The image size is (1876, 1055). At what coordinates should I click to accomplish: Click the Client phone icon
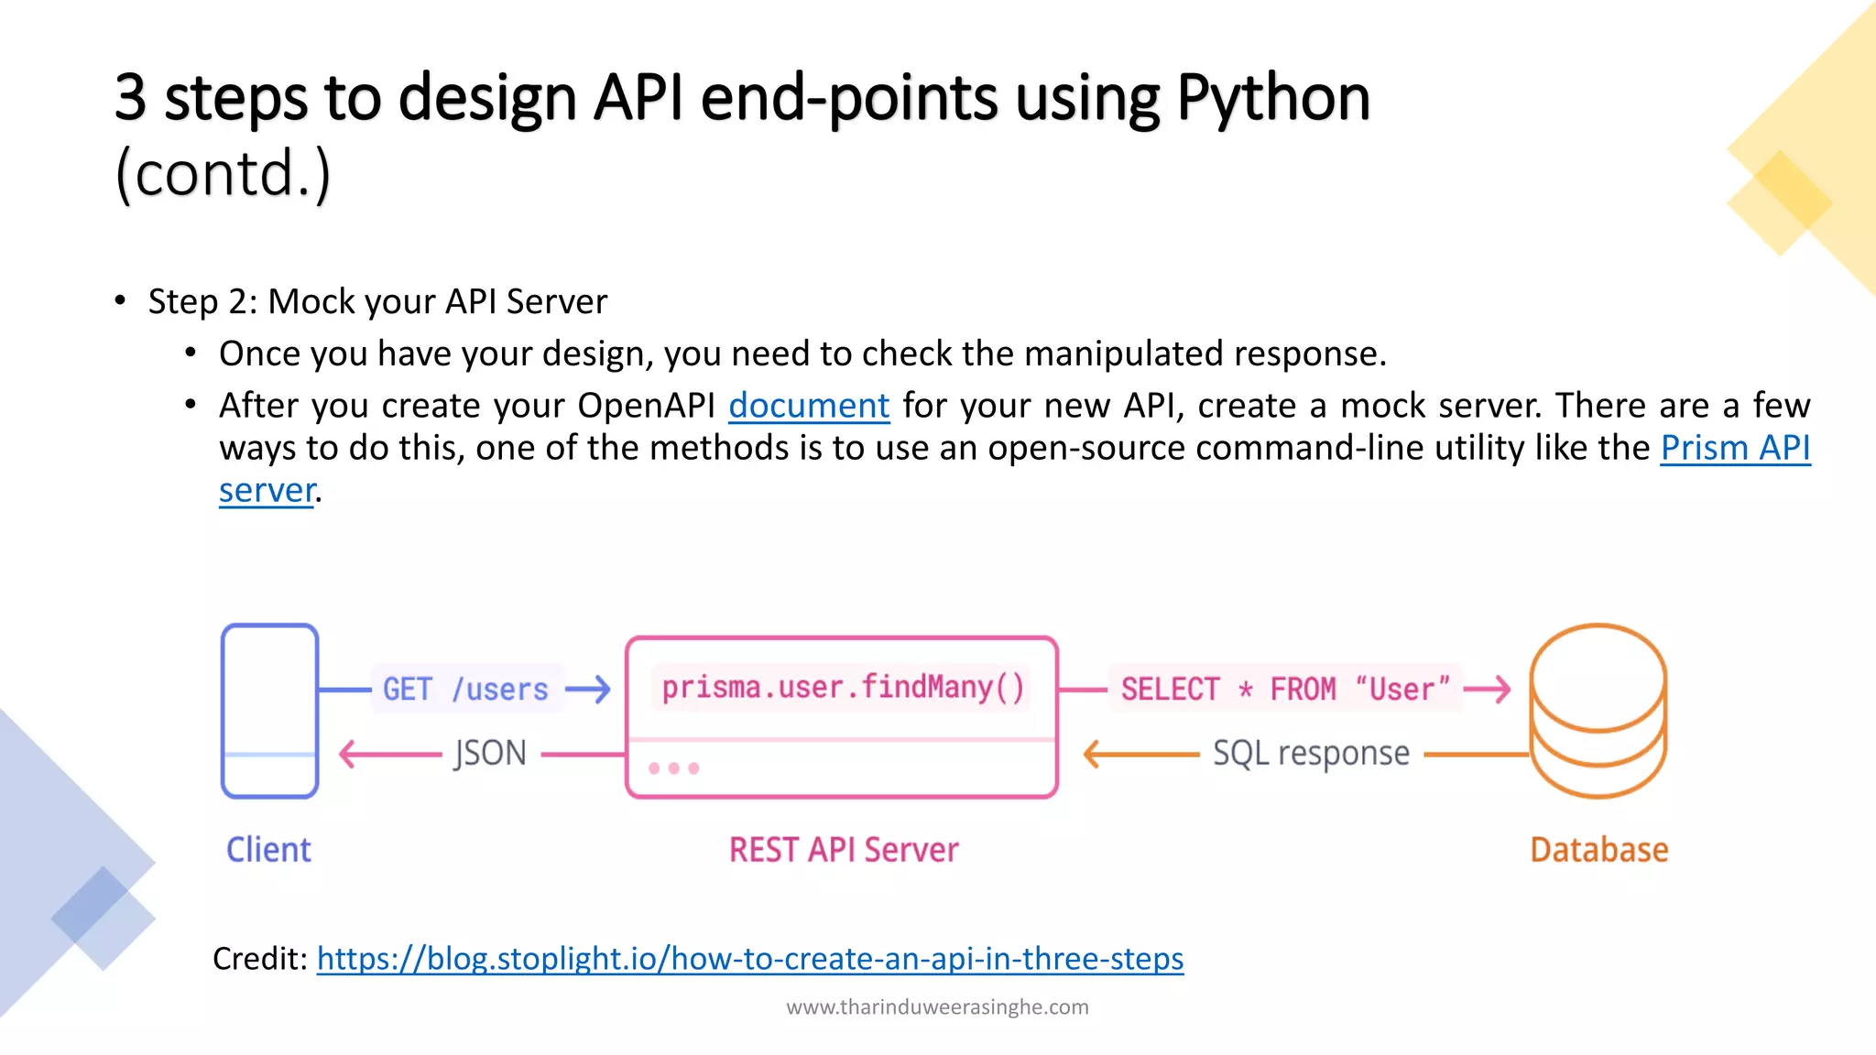[x=269, y=711]
